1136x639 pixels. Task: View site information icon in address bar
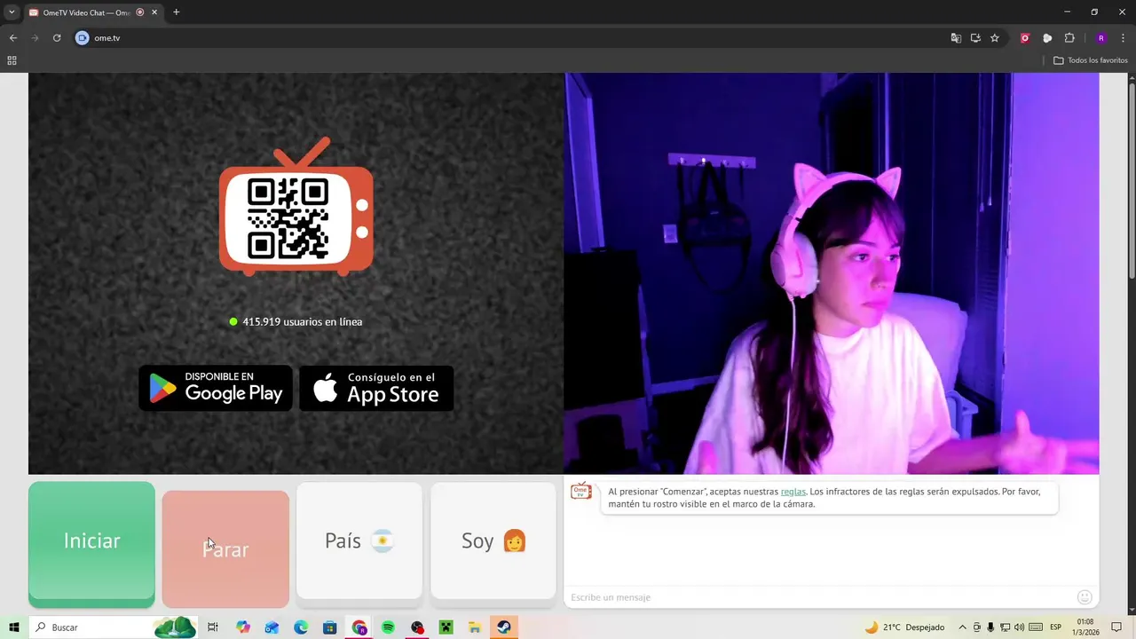coord(83,38)
